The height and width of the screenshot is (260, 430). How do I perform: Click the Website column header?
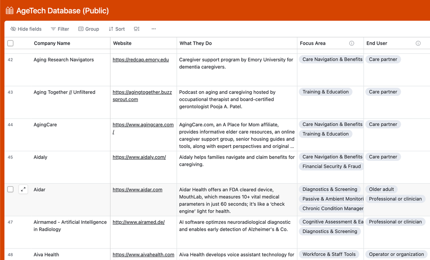(144, 43)
